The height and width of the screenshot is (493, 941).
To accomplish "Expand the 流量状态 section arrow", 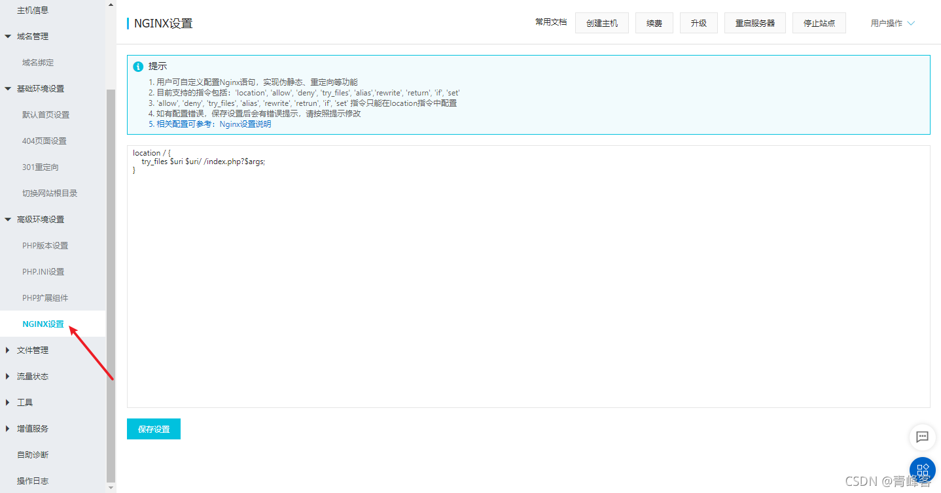I will (8, 377).
